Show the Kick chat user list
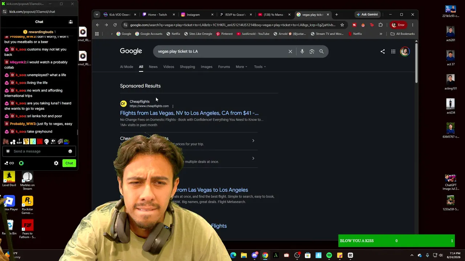Viewport: 465px width, 261px height. tap(71, 22)
